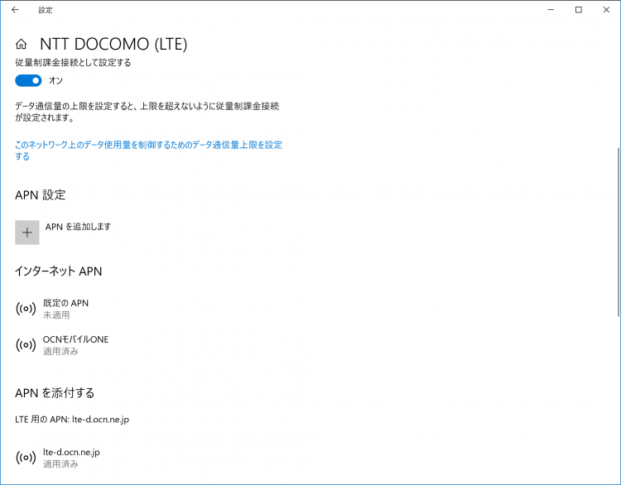
Task: Click the APN を添付する heading
Action: click(55, 393)
